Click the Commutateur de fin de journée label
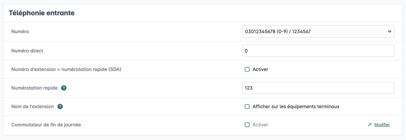 [46, 125]
